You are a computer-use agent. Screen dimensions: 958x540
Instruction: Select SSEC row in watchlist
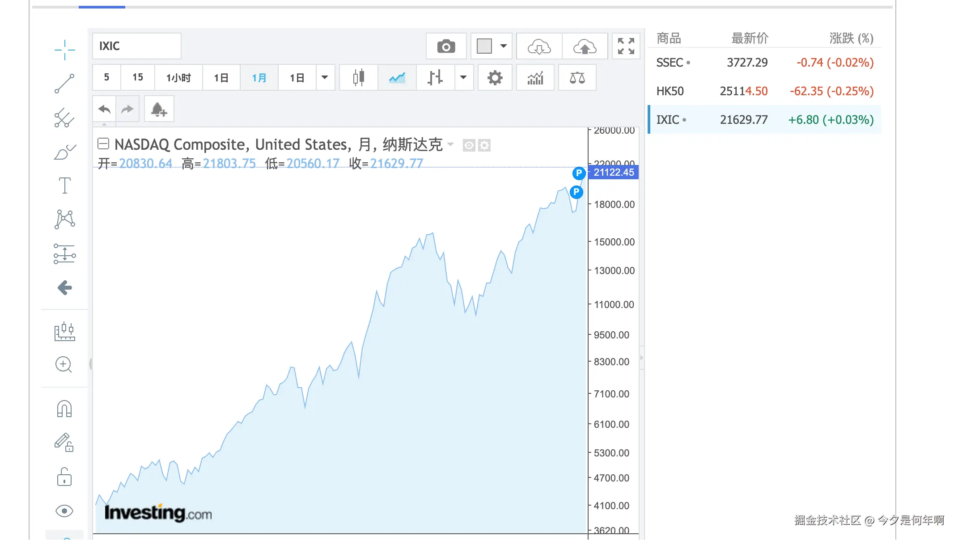coord(764,63)
